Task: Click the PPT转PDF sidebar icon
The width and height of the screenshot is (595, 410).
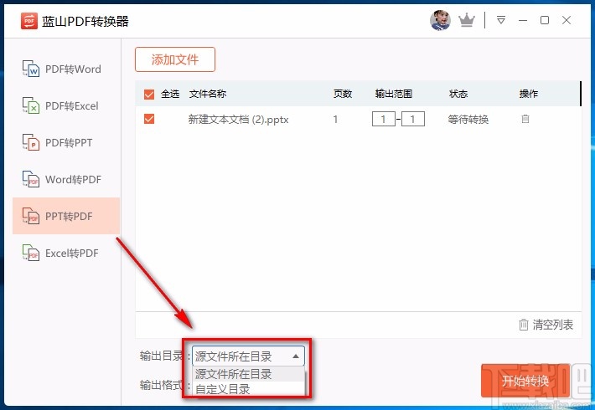Action: [x=31, y=216]
